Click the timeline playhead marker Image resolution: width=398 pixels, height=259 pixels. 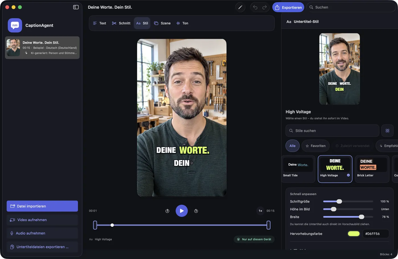[x=112, y=225]
